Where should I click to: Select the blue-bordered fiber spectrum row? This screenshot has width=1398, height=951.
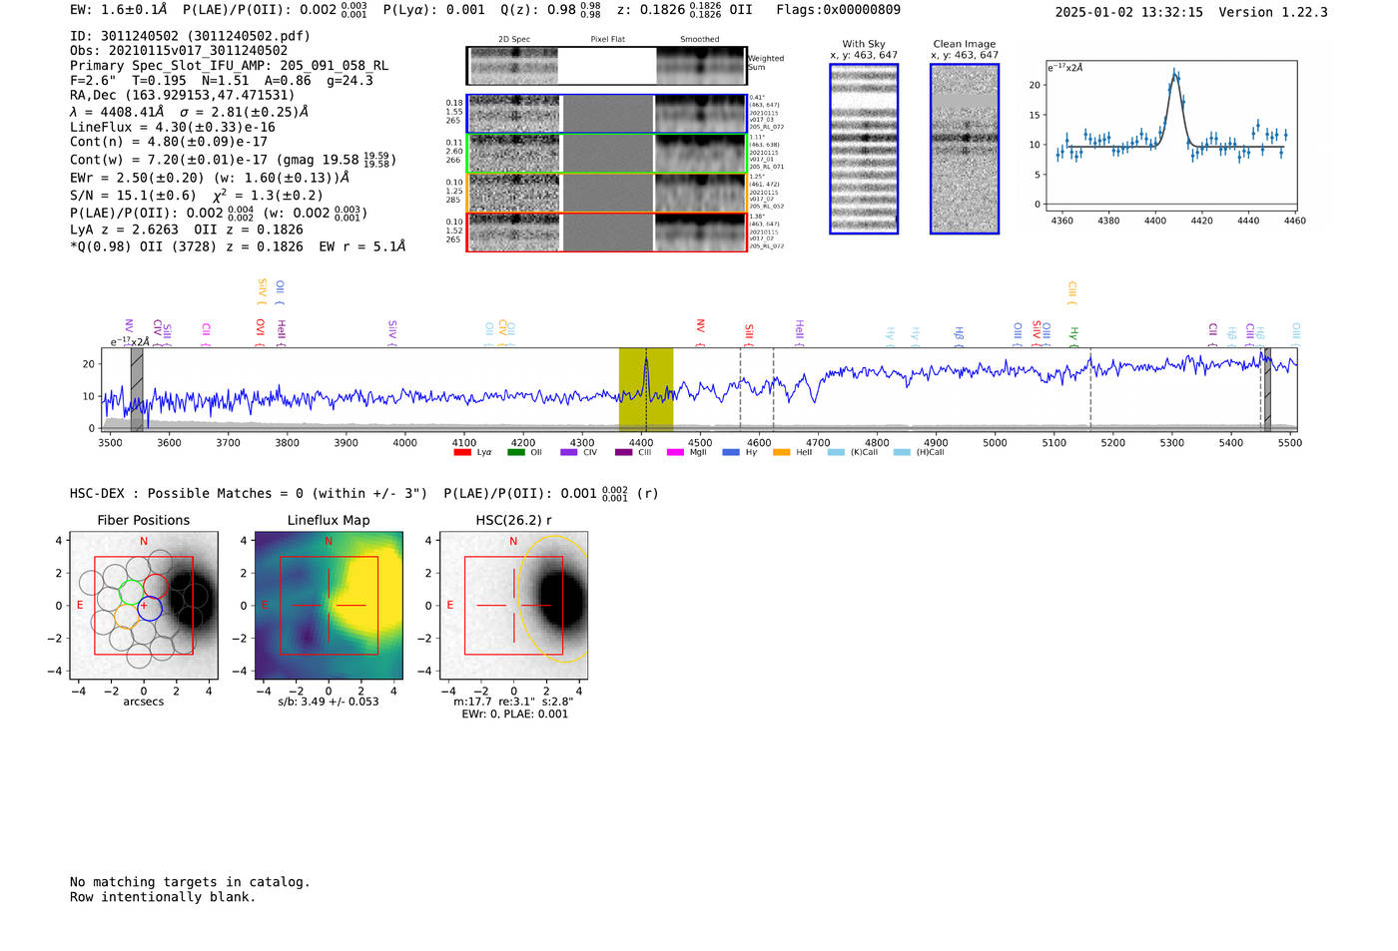pyautogui.click(x=607, y=114)
